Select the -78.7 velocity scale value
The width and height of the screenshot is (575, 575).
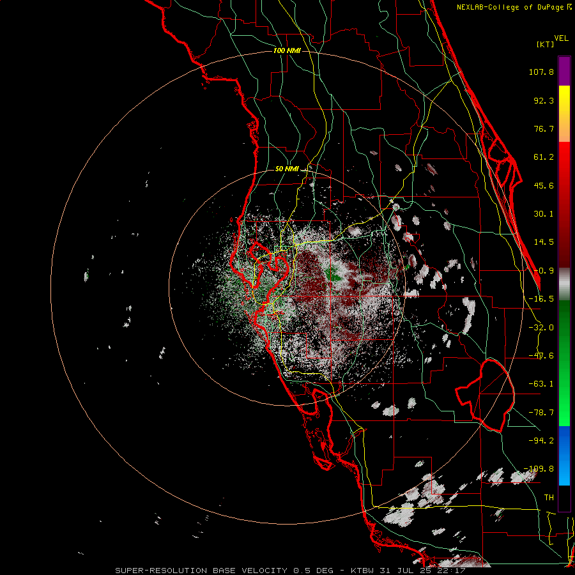541,413
